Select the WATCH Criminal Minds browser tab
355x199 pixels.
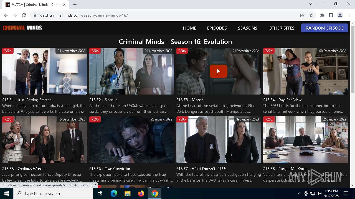[x=36, y=5]
